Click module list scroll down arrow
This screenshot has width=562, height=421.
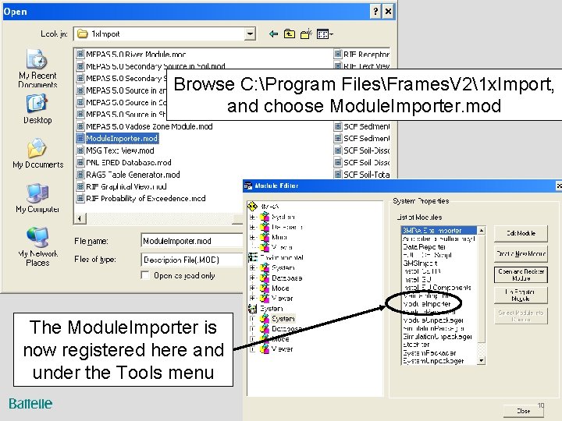coord(482,360)
